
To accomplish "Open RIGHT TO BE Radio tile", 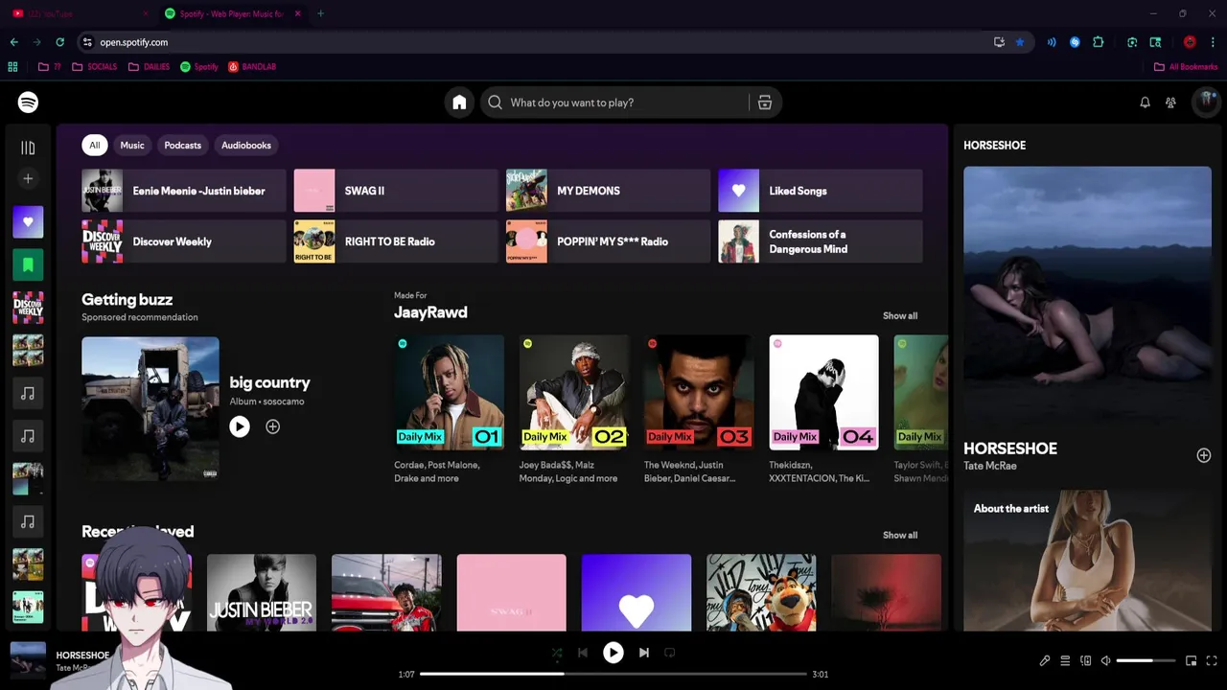I will 396,241.
